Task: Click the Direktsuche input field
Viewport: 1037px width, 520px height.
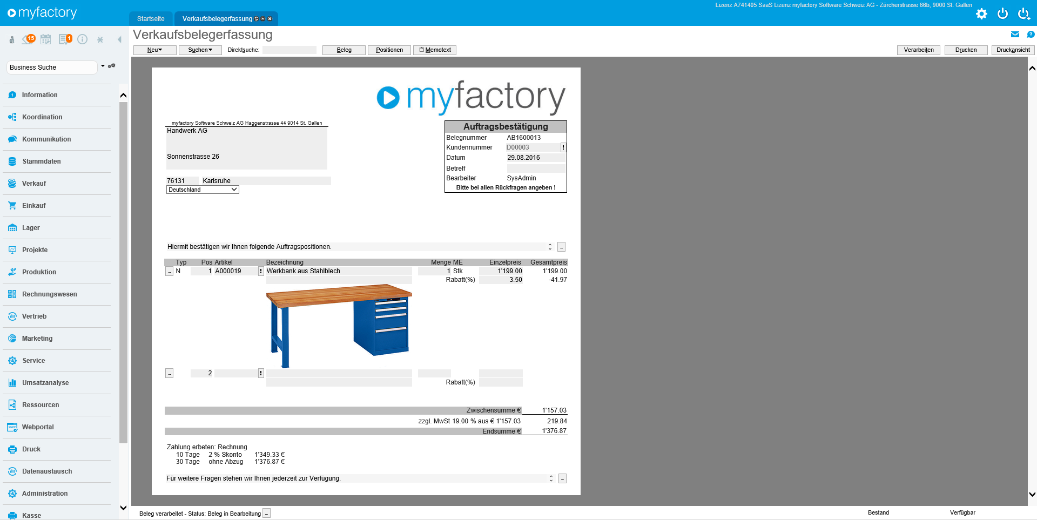Action: coord(289,50)
